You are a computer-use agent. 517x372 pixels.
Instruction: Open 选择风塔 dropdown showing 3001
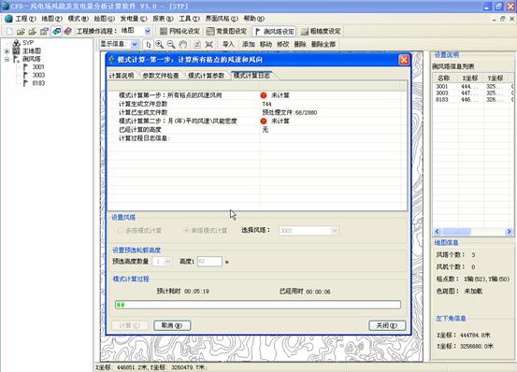(x=334, y=231)
